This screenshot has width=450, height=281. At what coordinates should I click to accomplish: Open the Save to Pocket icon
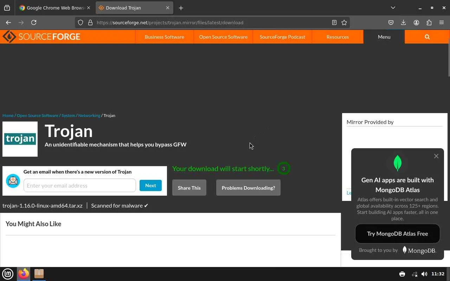[x=391, y=22]
